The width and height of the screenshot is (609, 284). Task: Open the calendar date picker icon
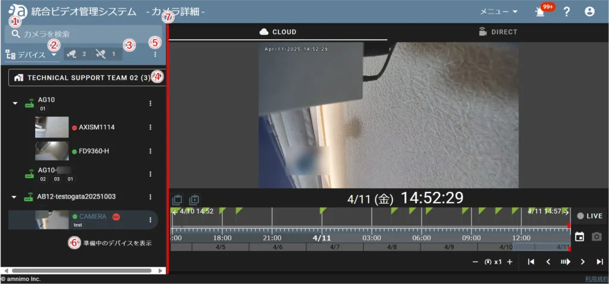point(579,236)
